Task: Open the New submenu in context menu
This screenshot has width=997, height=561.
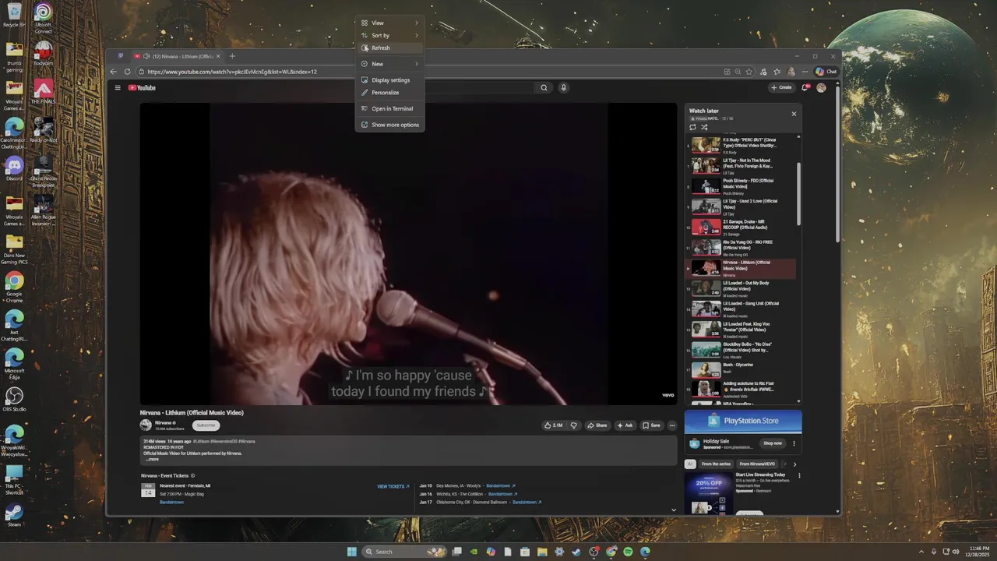Action: 389,64
